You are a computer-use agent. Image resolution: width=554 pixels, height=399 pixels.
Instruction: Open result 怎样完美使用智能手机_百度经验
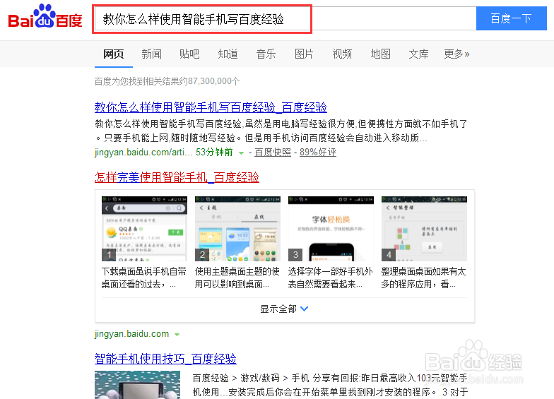coord(177,177)
